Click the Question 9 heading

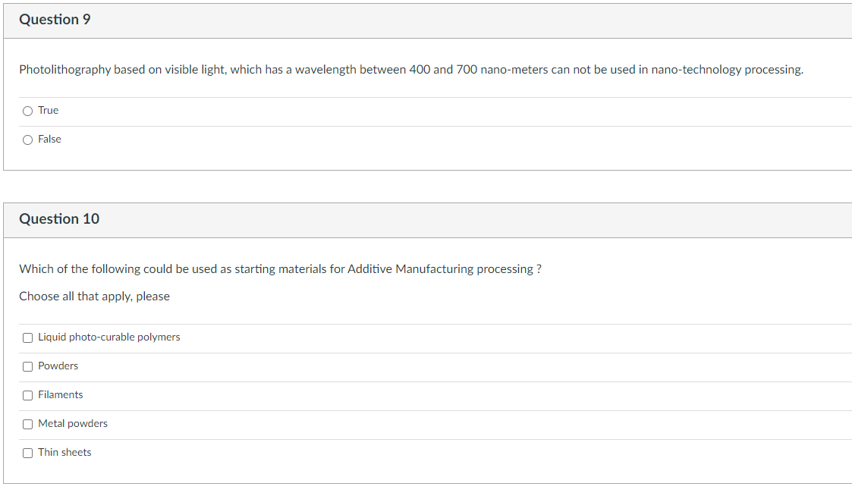pos(55,20)
